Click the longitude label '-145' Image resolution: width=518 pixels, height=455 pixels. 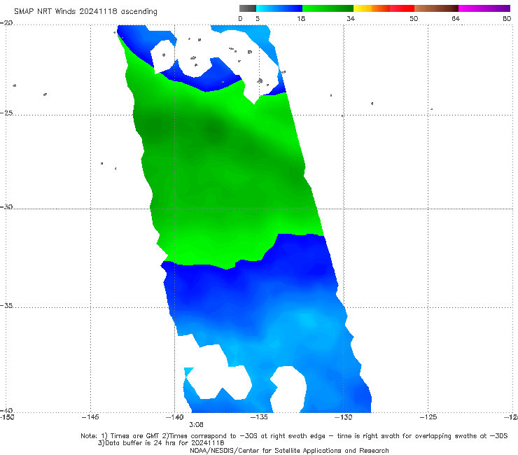[x=90, y=417]
